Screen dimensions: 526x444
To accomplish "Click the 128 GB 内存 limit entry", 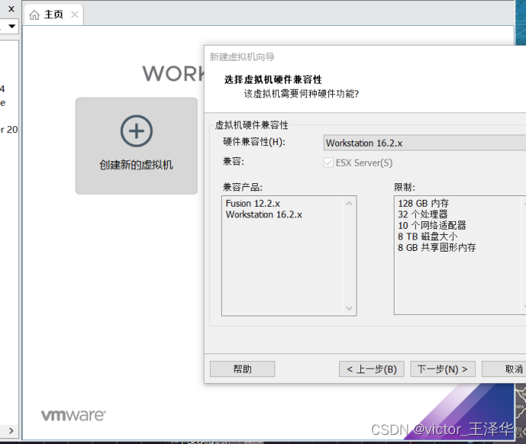I will [x=423, y=204].
